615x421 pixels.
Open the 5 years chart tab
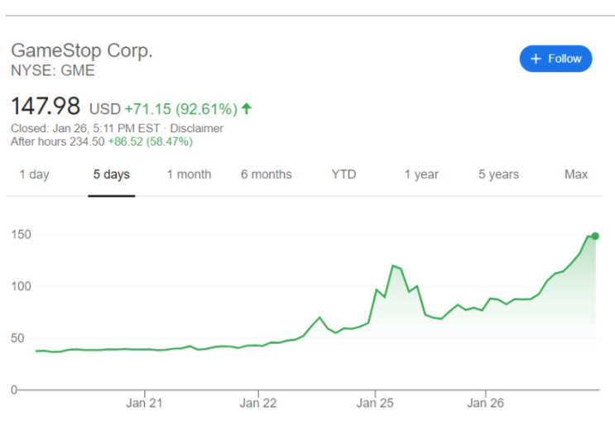point(498,174)
